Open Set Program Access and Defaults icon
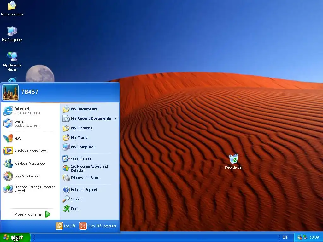Viewport: 323px width, 242px height. click(x=66, y=168)
